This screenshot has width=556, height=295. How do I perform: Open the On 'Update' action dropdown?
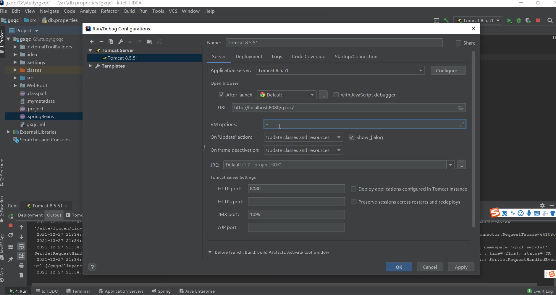[303, 137]
